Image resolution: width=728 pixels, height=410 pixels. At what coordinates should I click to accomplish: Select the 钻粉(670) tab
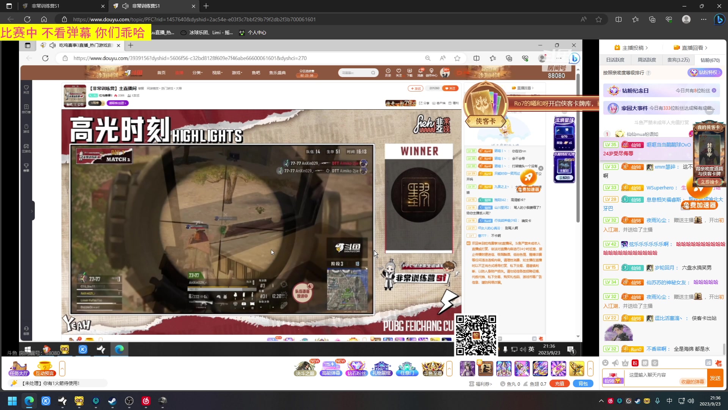click(x=710, y=60)
